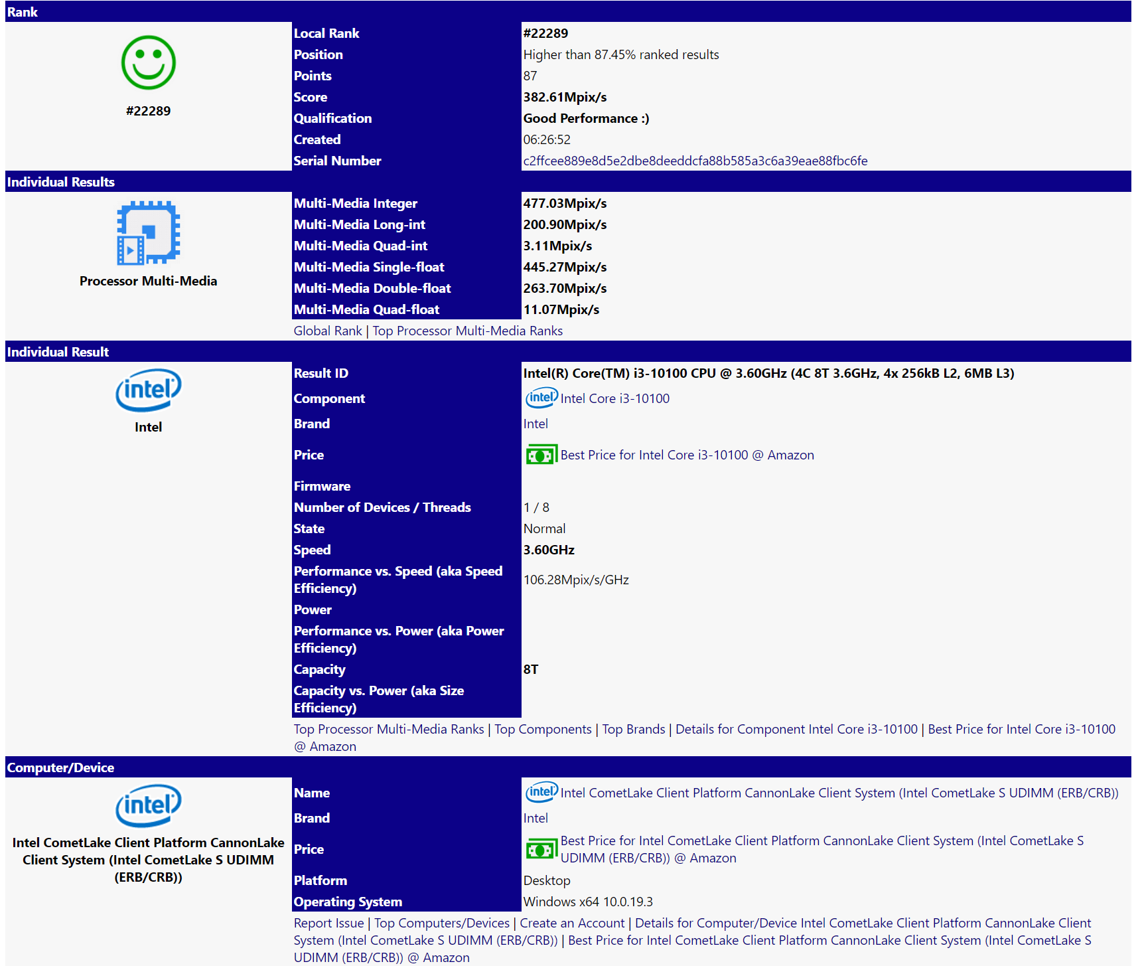This screenshot has width=1140, height=966.
Task: Open the Intel Core i3-10100 component link
Action: click(x=615, y=398)
